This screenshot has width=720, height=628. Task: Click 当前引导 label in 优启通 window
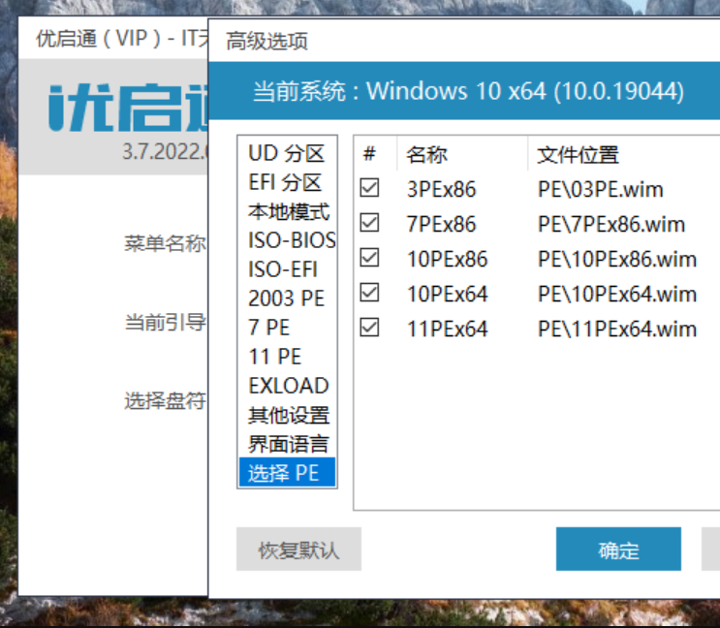pyautogui.click(x=166, y=323)
